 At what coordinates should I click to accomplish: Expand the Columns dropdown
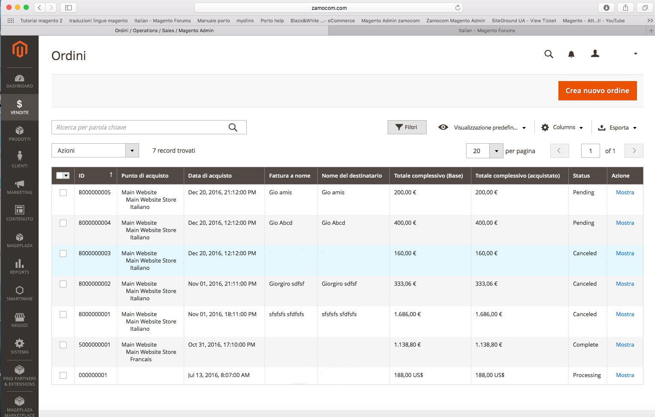pyautogui.click(x=562, y=127)
